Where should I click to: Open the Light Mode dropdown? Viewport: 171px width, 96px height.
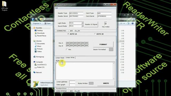[82, 23]
